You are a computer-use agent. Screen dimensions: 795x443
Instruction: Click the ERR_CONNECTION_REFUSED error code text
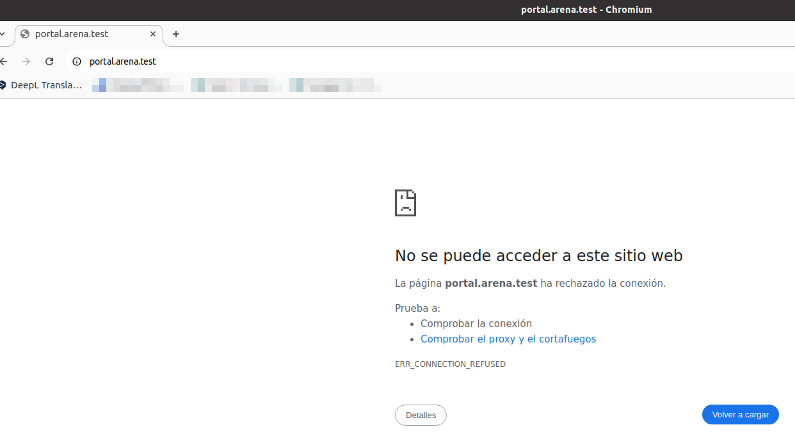(x=450, y=364)
